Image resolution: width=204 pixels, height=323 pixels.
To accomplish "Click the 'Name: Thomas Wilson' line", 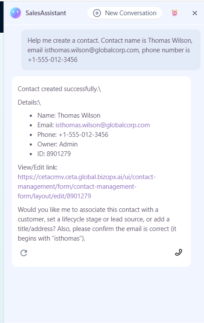I will [x=69, y=116].
